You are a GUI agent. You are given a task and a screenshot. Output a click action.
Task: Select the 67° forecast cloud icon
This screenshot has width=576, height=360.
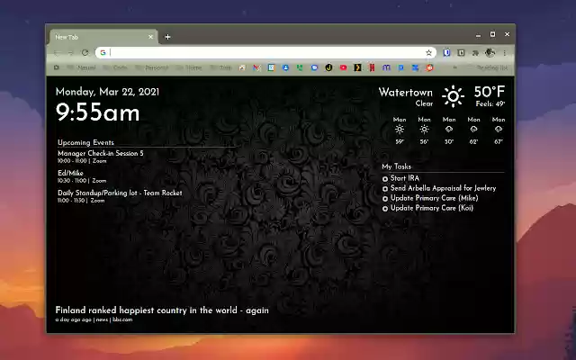(498, 130)
